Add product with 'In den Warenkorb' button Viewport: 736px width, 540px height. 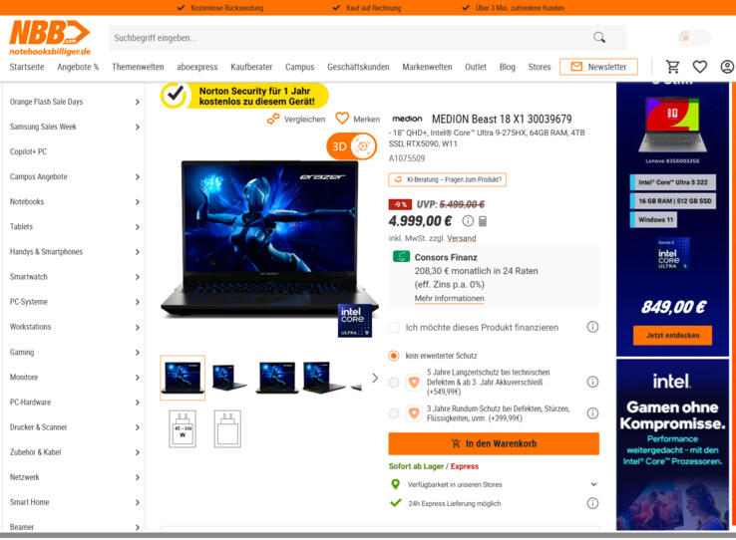point(494,443)
